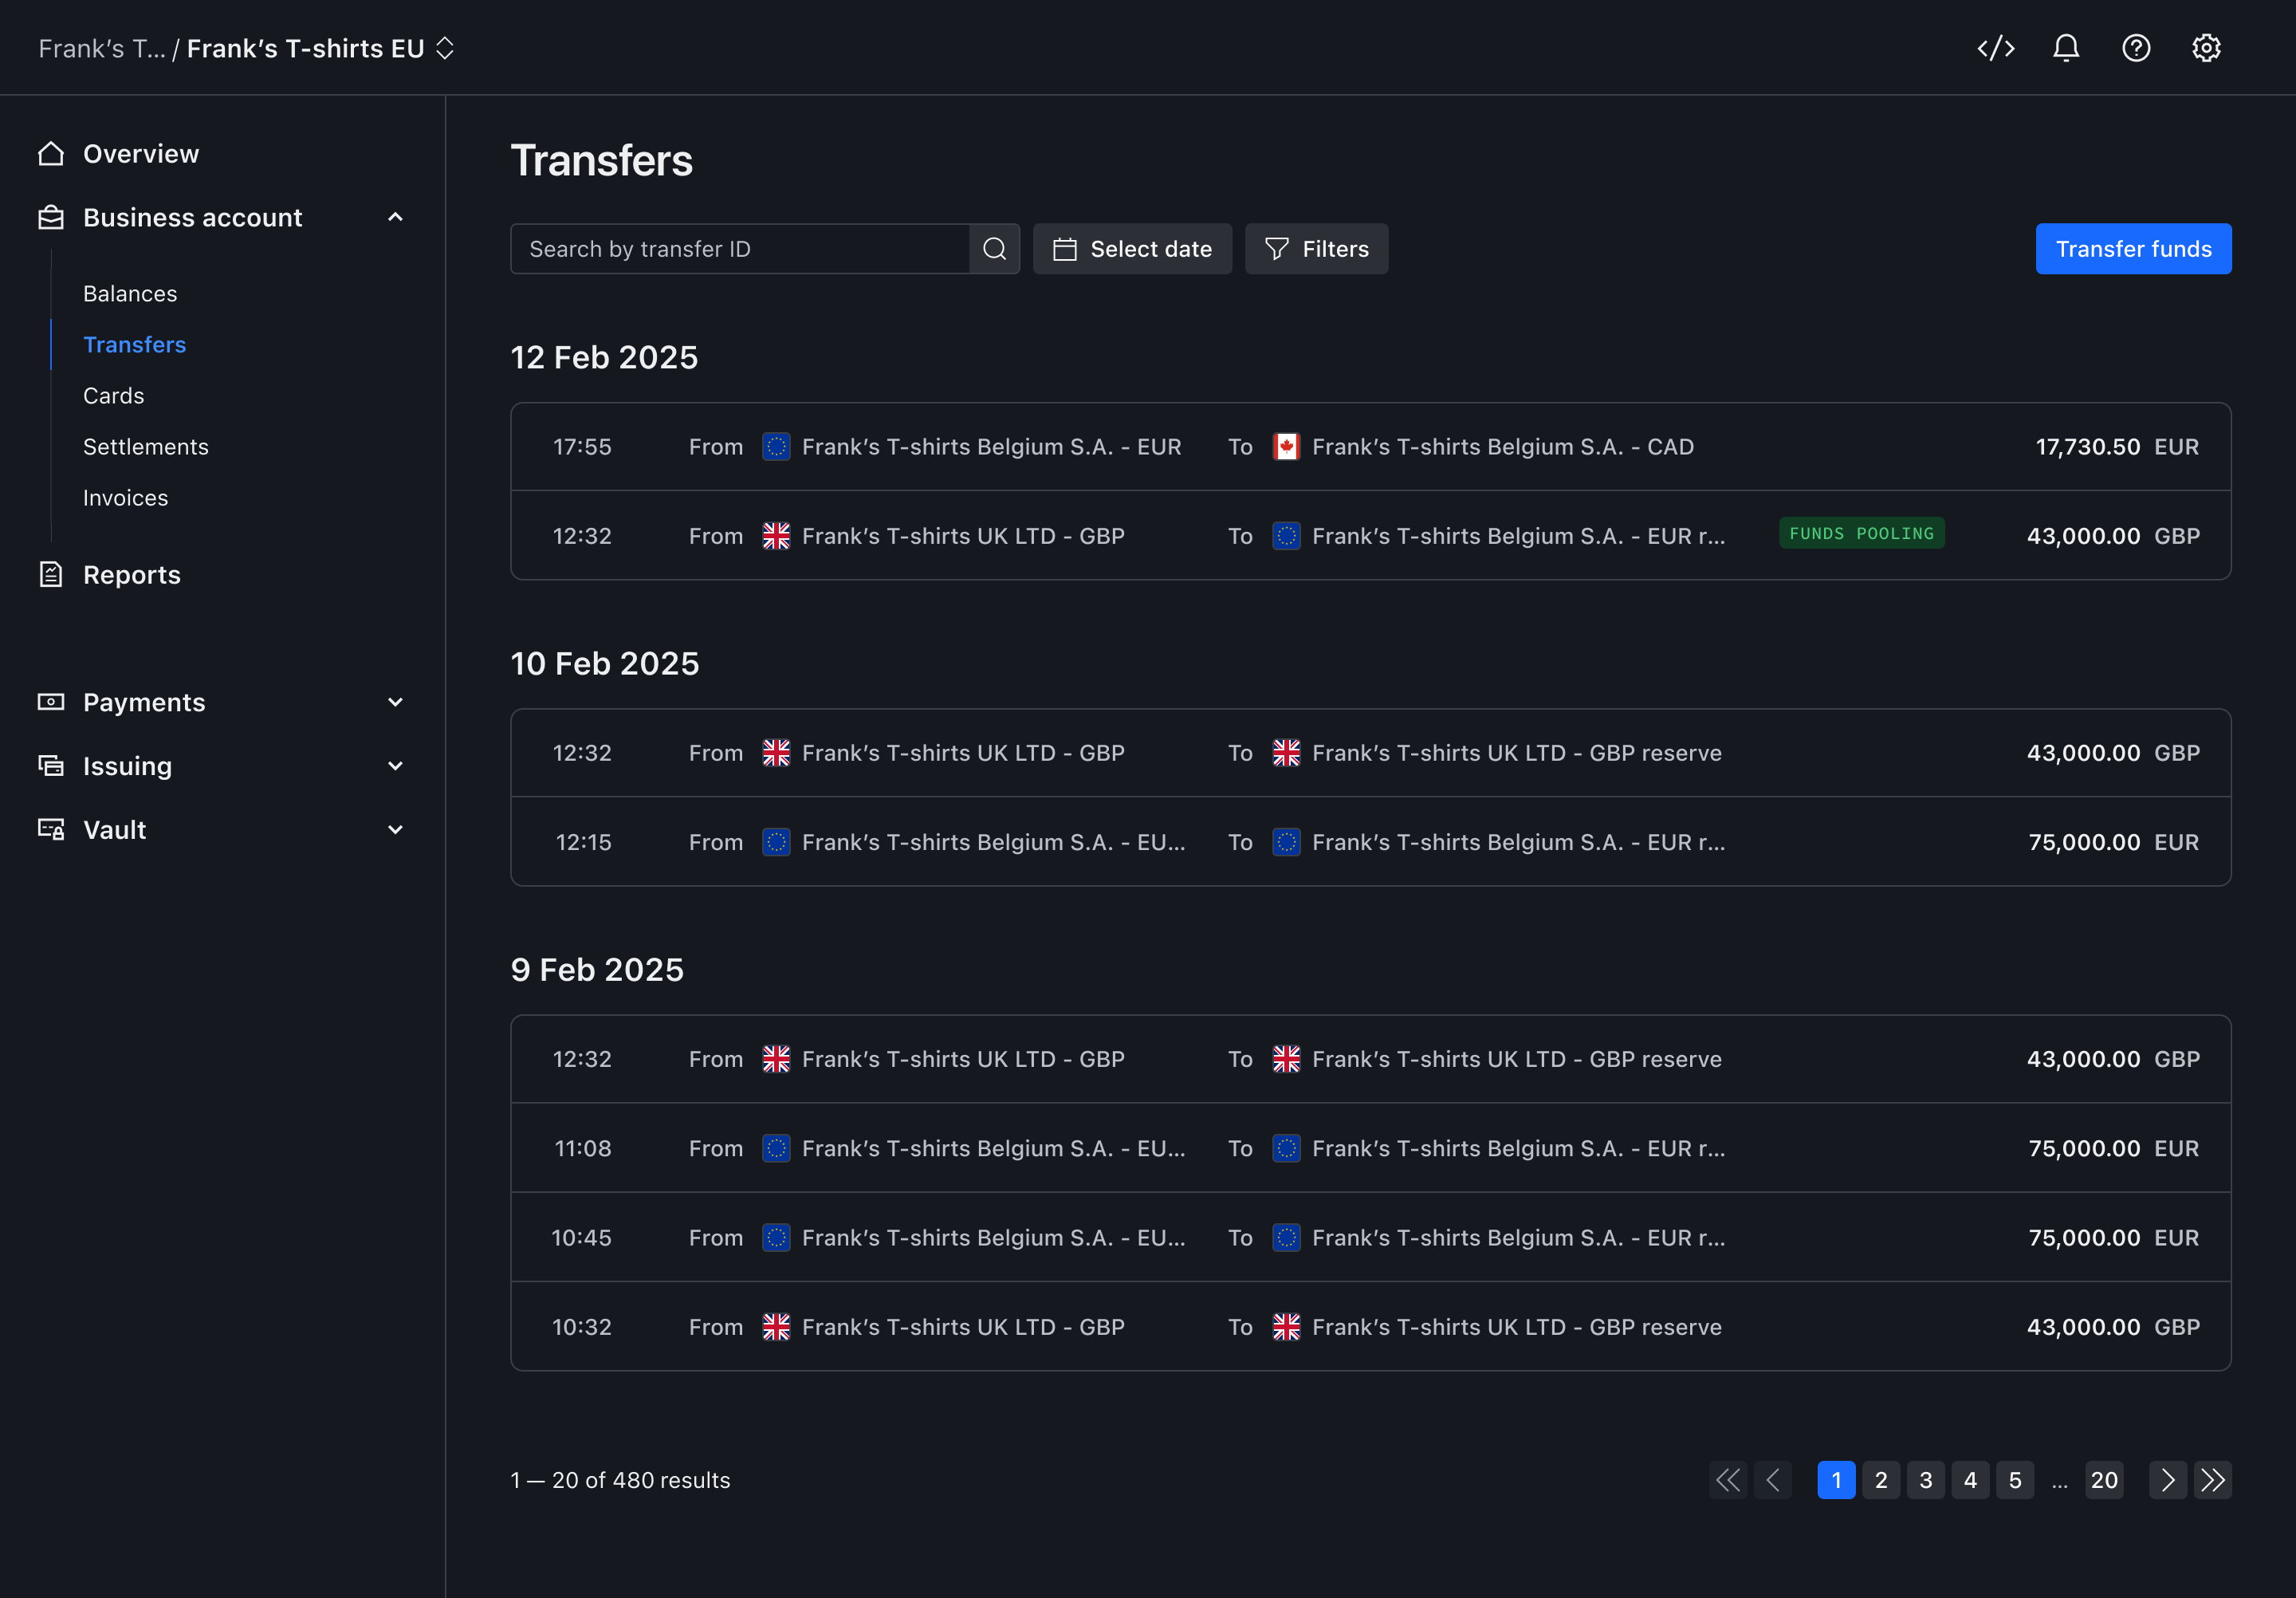Click the Vault lock-card icon

[51, 829]
